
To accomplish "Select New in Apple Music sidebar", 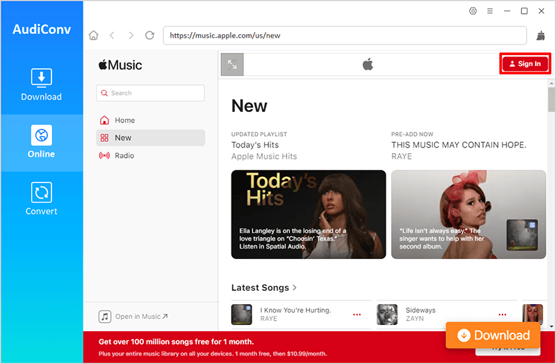I will (150, 138).
